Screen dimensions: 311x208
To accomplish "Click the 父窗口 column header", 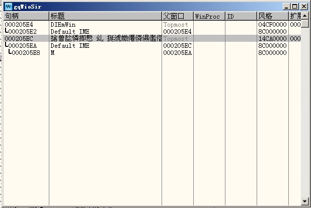I will point(177,16).
